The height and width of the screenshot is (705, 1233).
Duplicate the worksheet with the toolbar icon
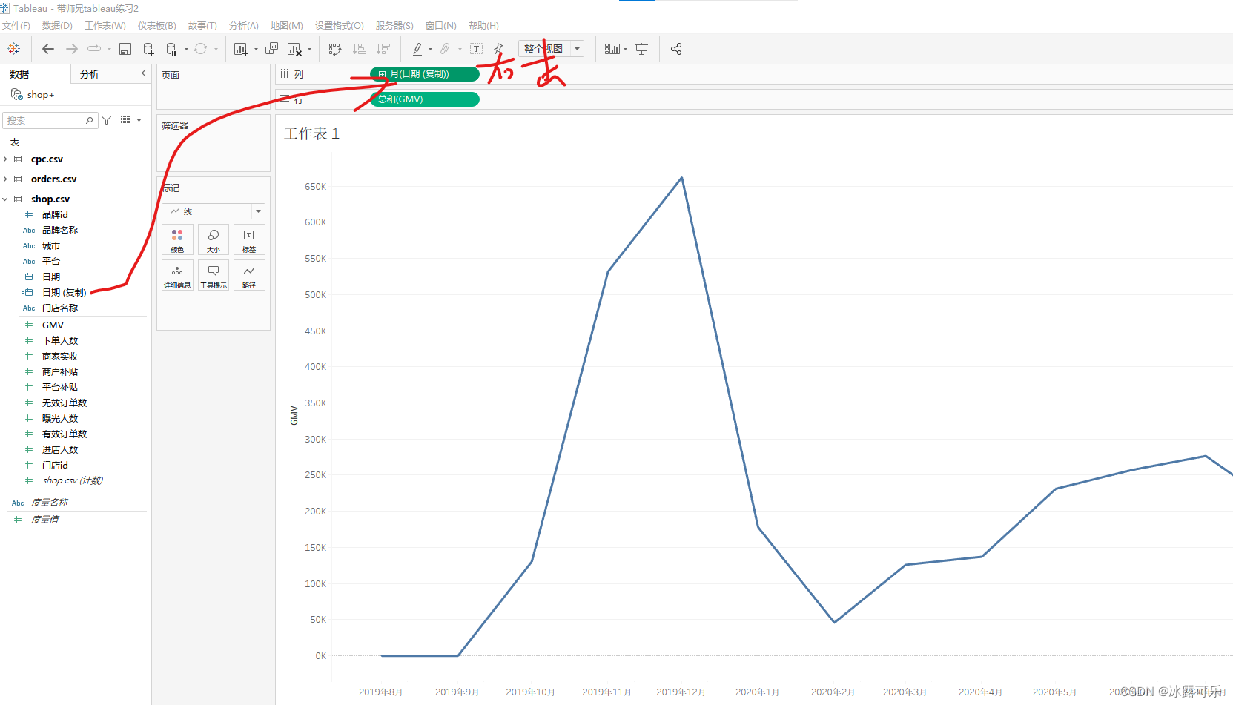tap(271, 49)
